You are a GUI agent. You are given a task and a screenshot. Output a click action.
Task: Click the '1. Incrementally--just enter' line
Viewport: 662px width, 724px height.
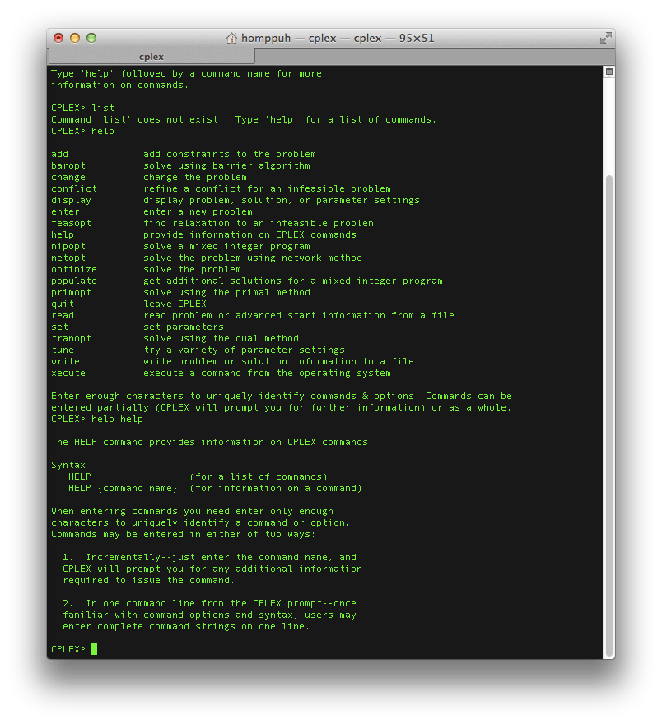pos(209,557)
